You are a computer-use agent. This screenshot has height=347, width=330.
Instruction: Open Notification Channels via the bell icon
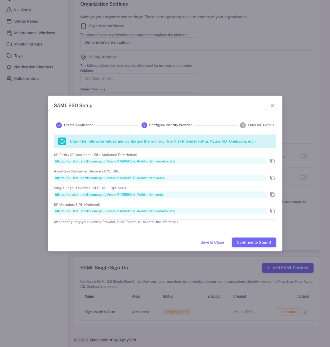tap(9, 67)
